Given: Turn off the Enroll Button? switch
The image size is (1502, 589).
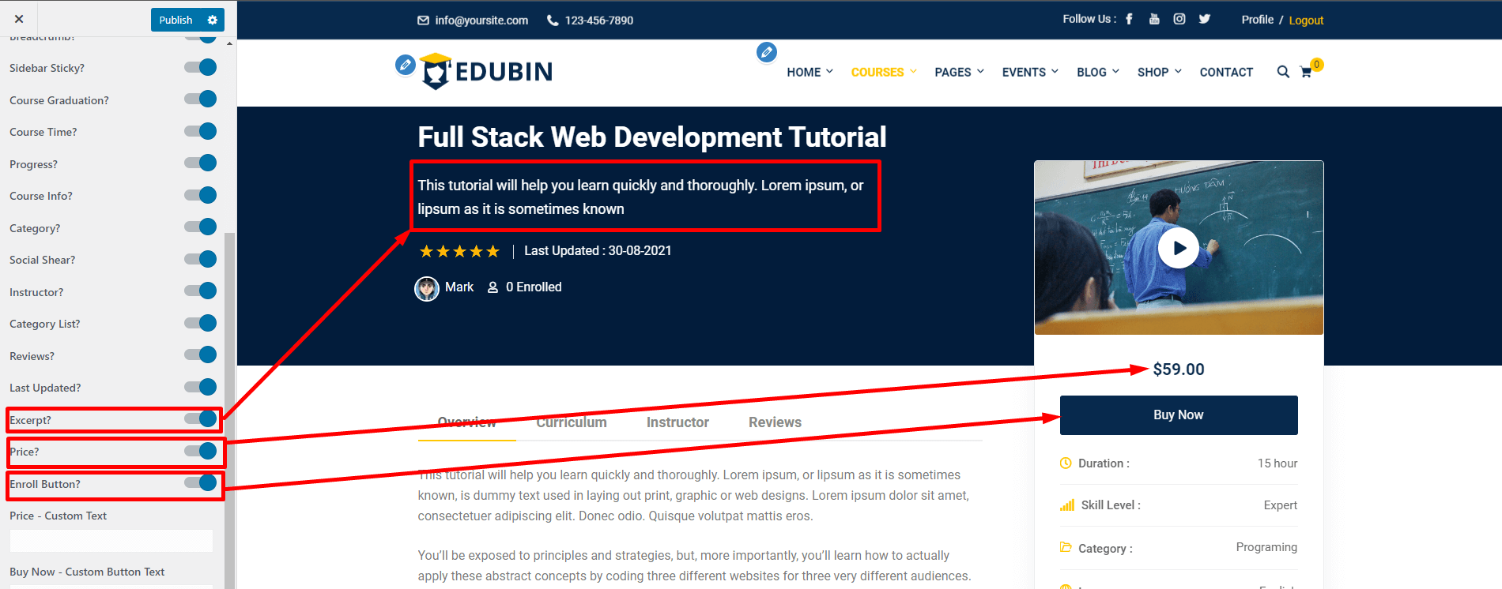Looking at the screenshot, I should pyautogui.click(x=201, y=483).
